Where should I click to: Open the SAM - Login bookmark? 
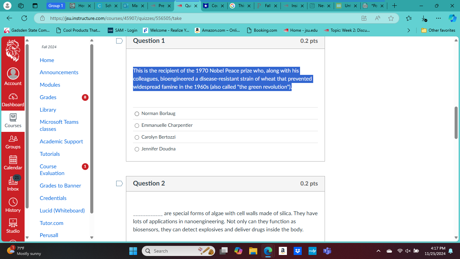pyautogui.click(x=123, y=30)
